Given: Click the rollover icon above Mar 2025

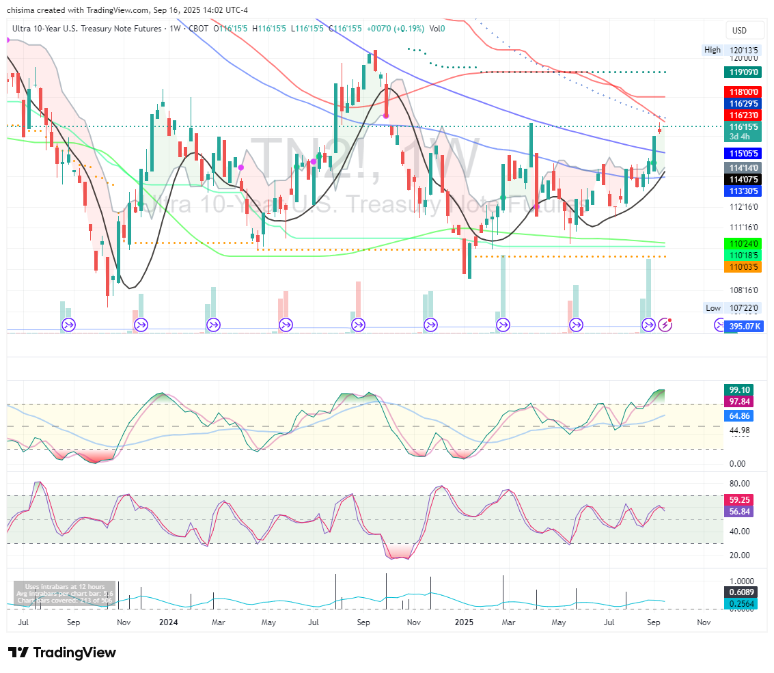Looking at the screenshot, I should click(503, 325).
